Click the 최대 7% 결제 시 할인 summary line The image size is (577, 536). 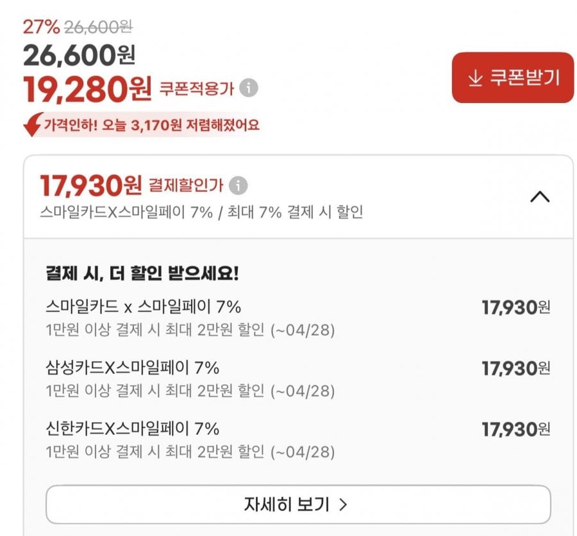pos(201,212)
